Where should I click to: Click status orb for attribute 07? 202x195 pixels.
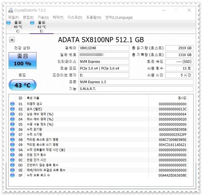pyautogui.click(x=12, y=134)
